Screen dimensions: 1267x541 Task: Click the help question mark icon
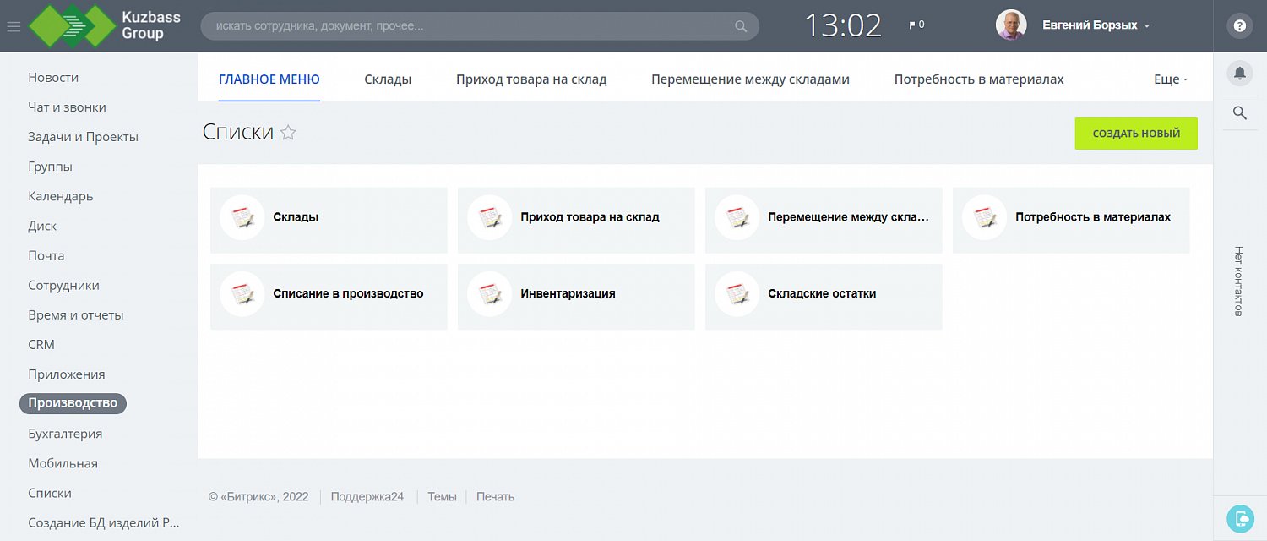1239,25
